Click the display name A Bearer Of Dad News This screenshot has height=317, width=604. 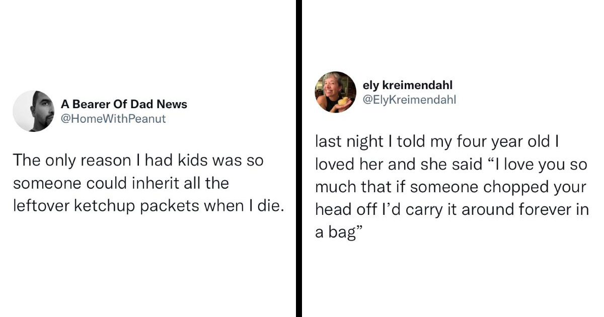click(124, 104)
